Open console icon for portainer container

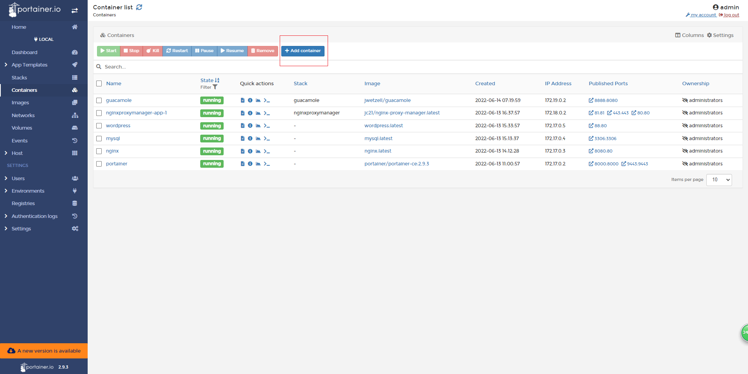(267, 164)
